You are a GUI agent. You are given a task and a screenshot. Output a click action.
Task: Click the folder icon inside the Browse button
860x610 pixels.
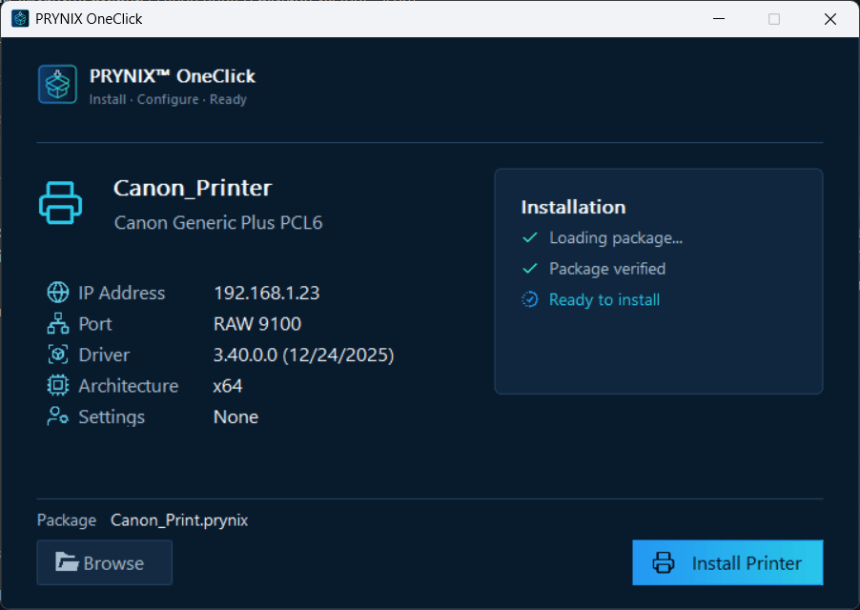67,562
